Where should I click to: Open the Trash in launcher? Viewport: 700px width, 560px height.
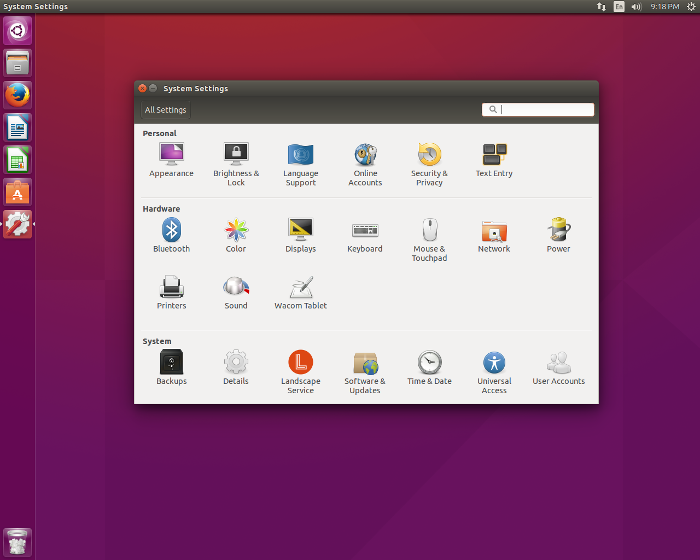[x=17, y=542]
